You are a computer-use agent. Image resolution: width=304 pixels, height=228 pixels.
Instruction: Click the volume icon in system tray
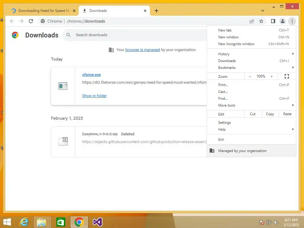point(276,222)
